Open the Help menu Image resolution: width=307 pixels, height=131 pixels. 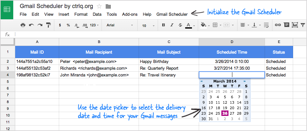(x=147, y=14)
